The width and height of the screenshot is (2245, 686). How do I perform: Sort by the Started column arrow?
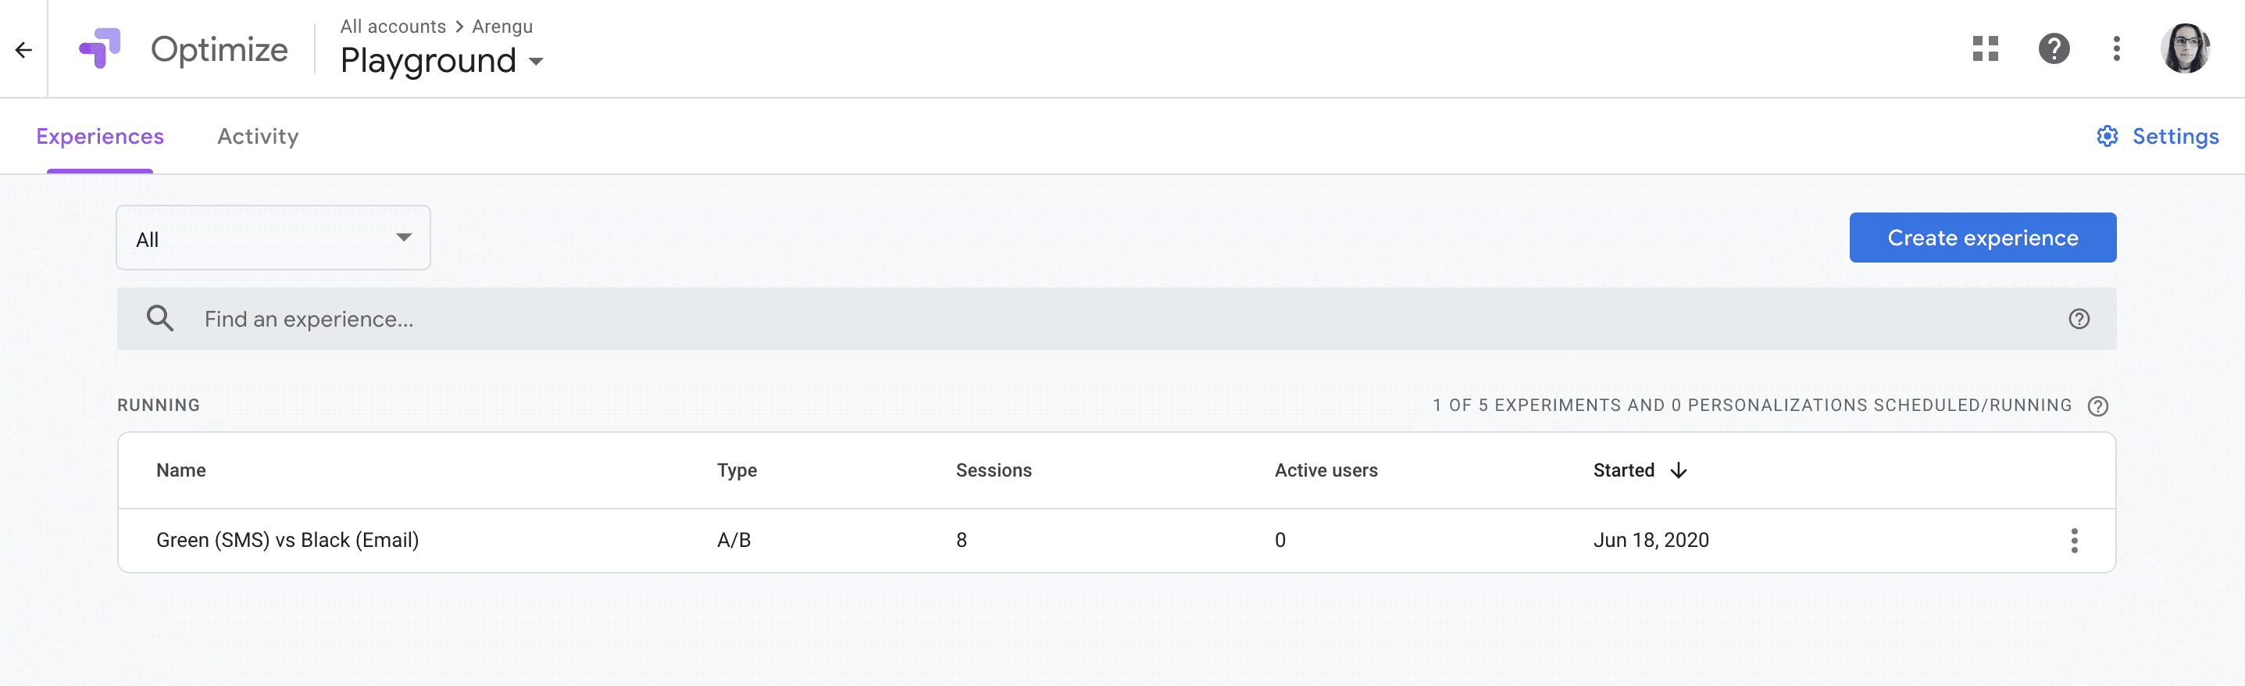pyautogui.click(x=1679, y=470)
